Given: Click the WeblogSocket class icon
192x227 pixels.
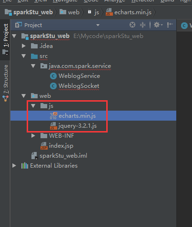Looking at the screenshot, I should point(53,86).
